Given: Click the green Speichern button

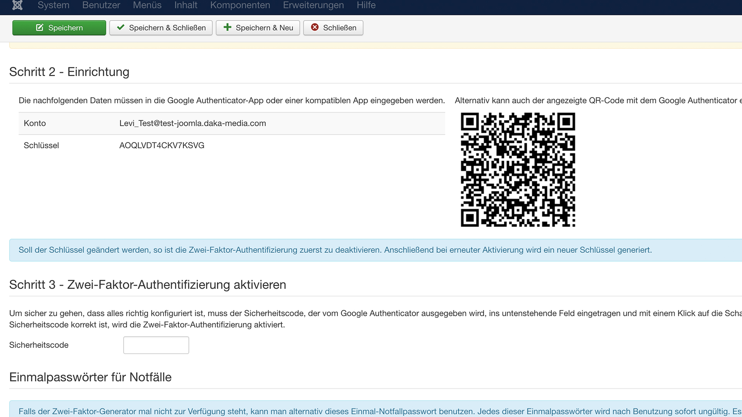Looking at the screenshot, I should coord(59,28).
